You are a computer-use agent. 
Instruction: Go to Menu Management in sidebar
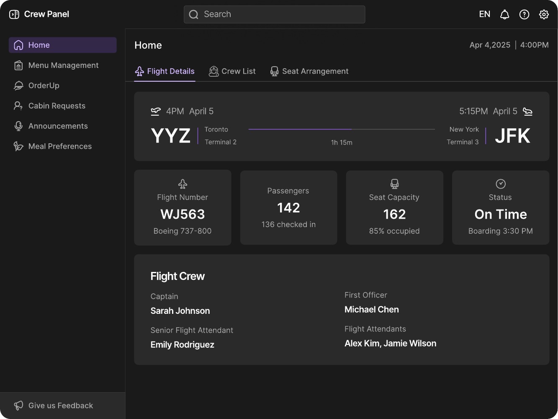coord(63,65)
